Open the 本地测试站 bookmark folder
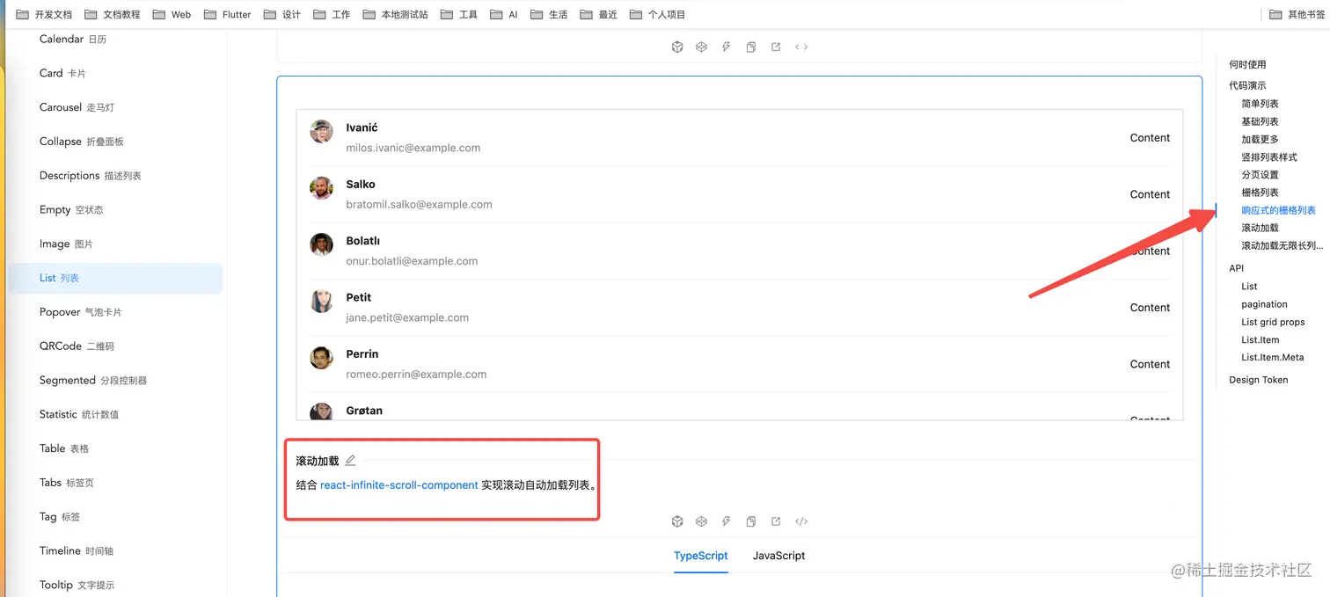 click(x=396, y=15)
